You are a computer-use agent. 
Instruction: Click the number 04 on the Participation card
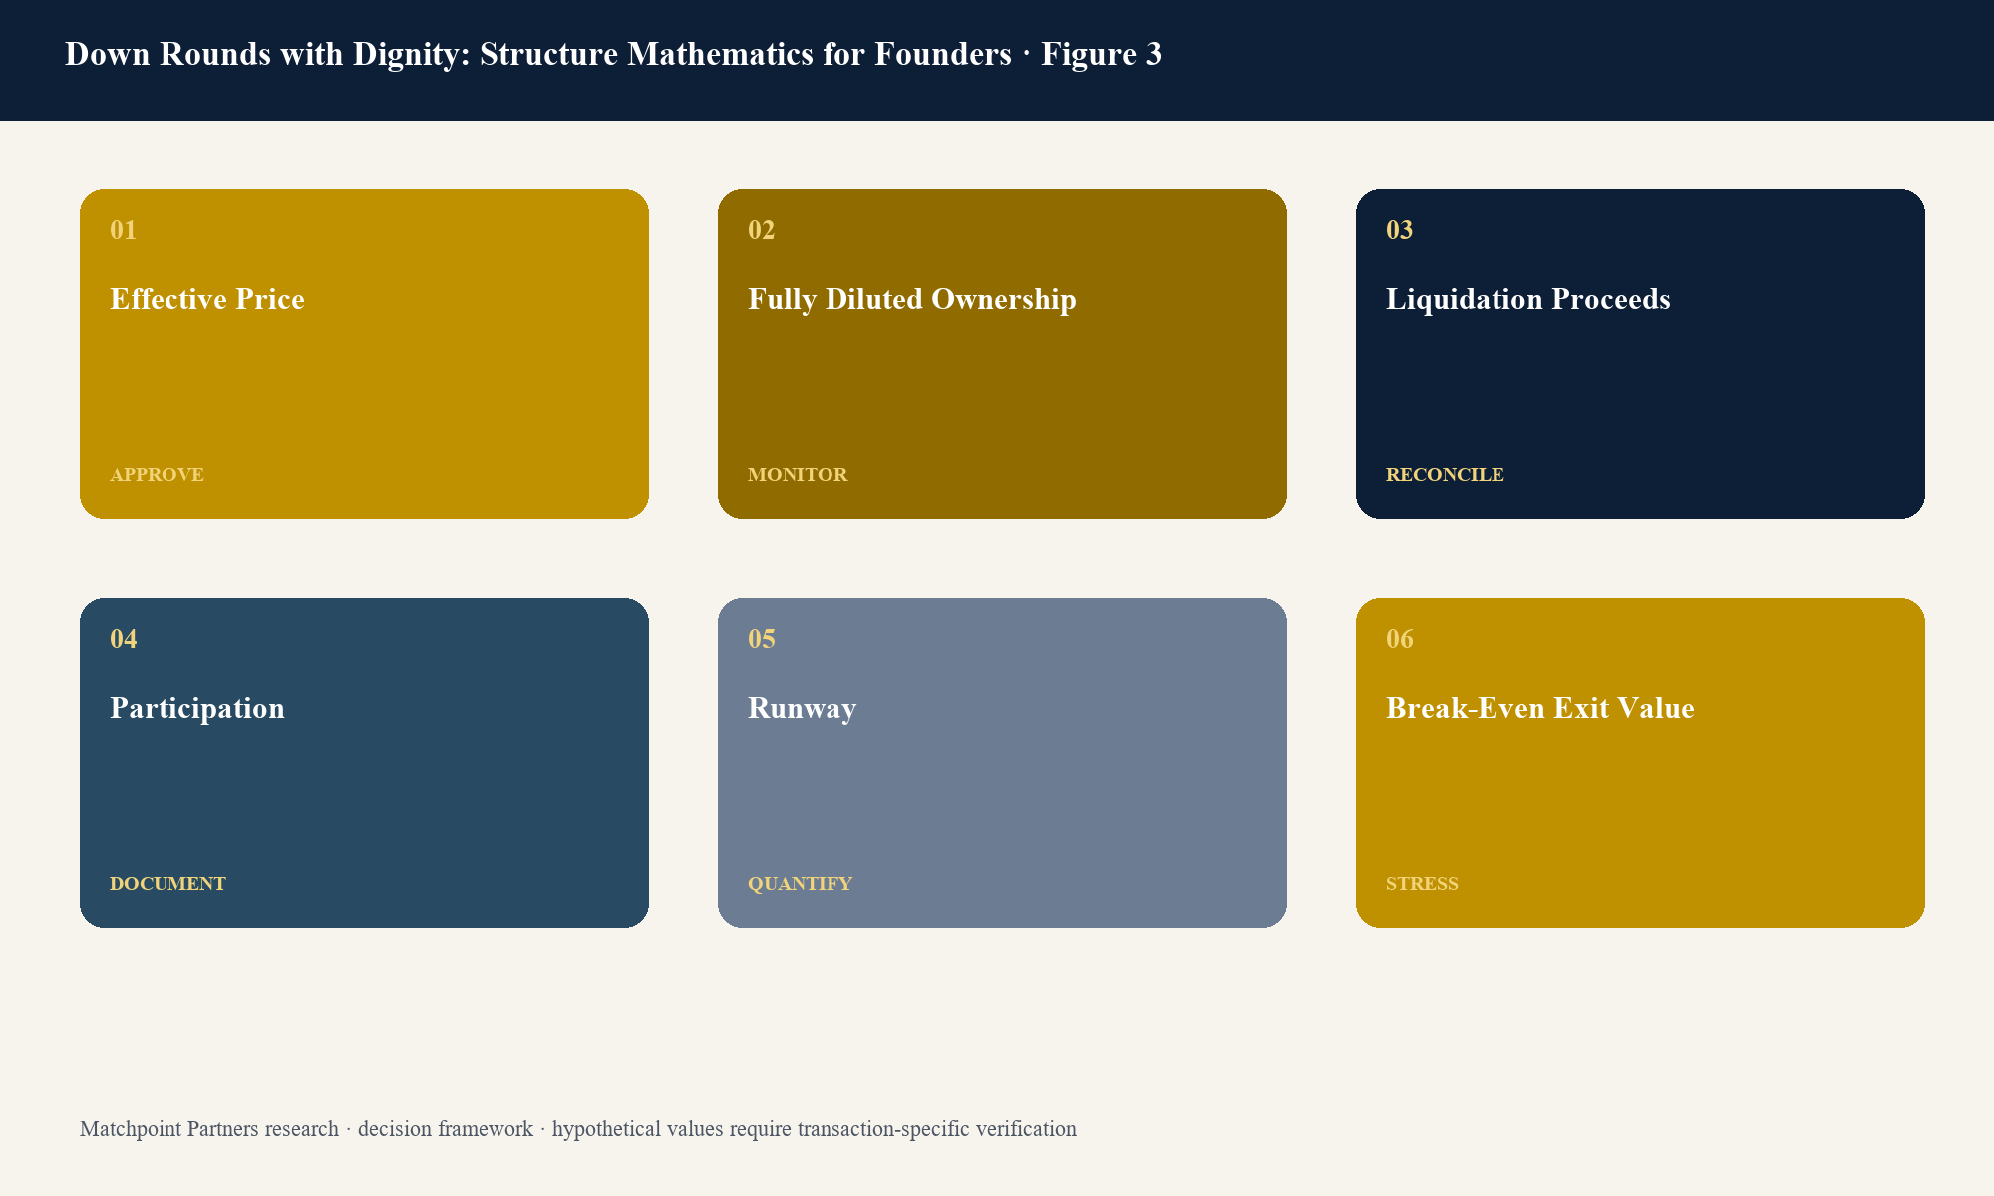point(123,639)
